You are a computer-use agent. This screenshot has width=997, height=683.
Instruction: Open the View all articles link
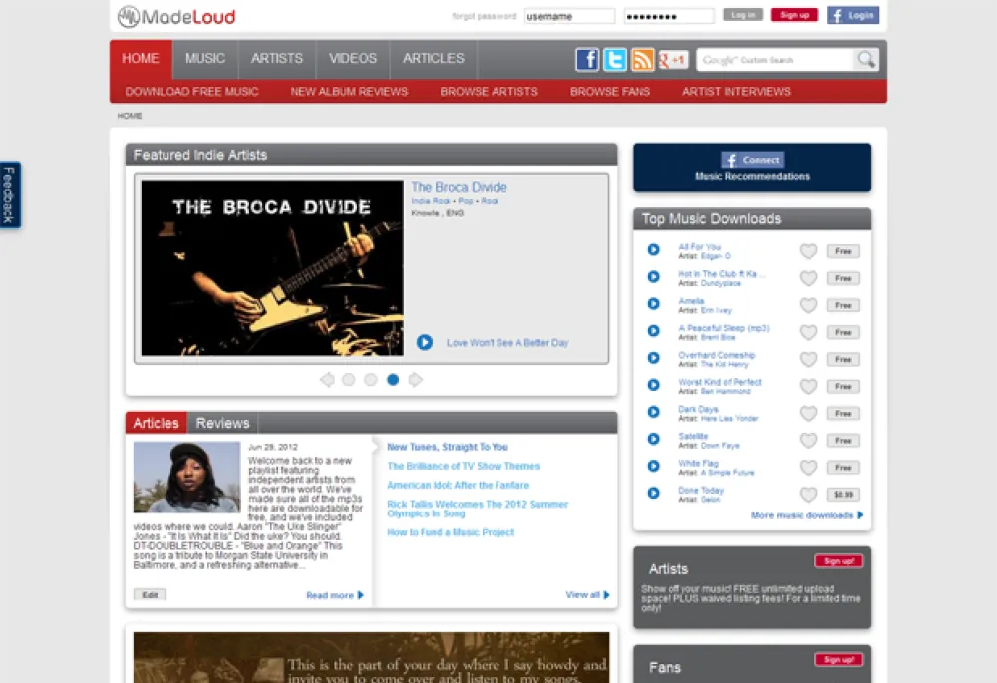point(587,594)
